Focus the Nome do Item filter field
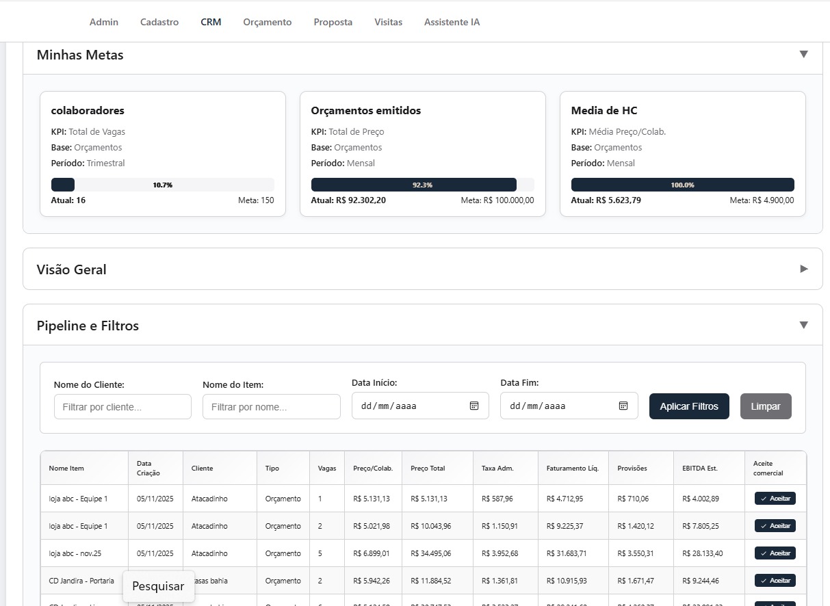This screenshot has height=606, width=830. coord(272,407)
